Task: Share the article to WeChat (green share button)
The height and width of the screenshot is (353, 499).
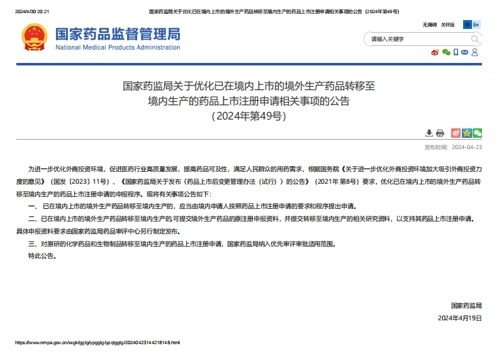Action: click(478, 133)
